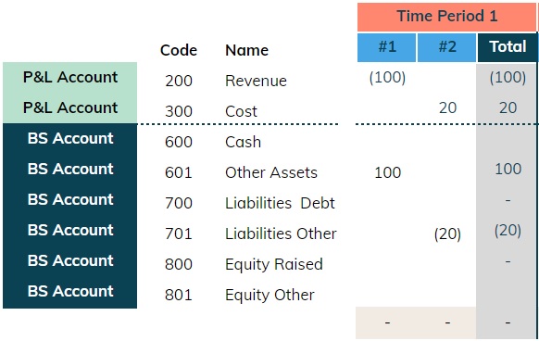Screen dimensions: 539x341
Task: Click the Liabilities Other (20) value under #2
Action: tap(447, 234)
